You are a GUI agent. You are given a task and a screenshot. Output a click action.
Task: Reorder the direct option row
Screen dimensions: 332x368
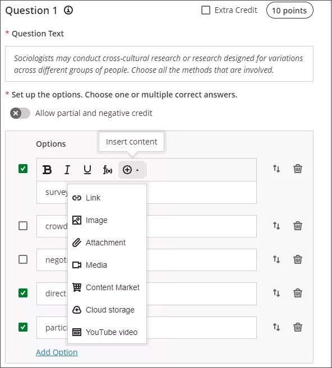pos(276,293)
